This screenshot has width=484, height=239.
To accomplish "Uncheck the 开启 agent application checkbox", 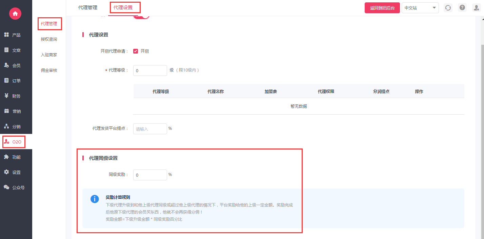I will [x=136, y=51].
